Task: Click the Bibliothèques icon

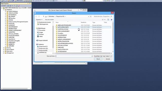Action: point(37,28)
